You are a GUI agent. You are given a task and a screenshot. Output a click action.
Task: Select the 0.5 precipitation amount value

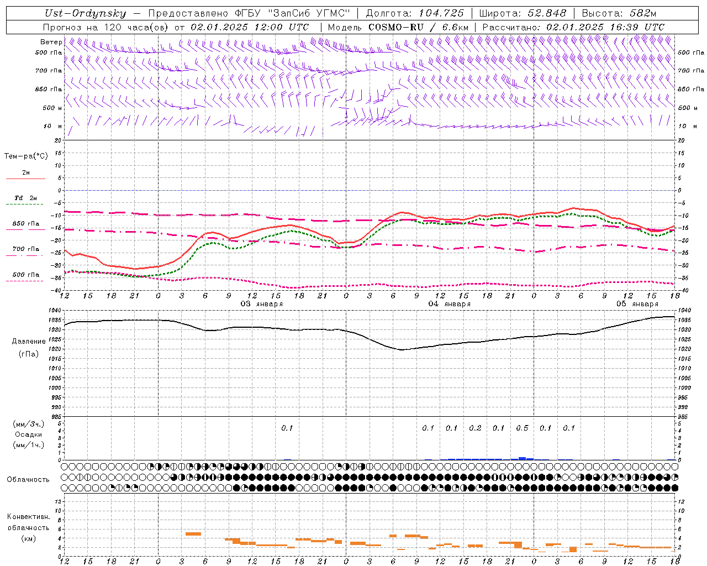pyautogui.click(x=522, y=428)
